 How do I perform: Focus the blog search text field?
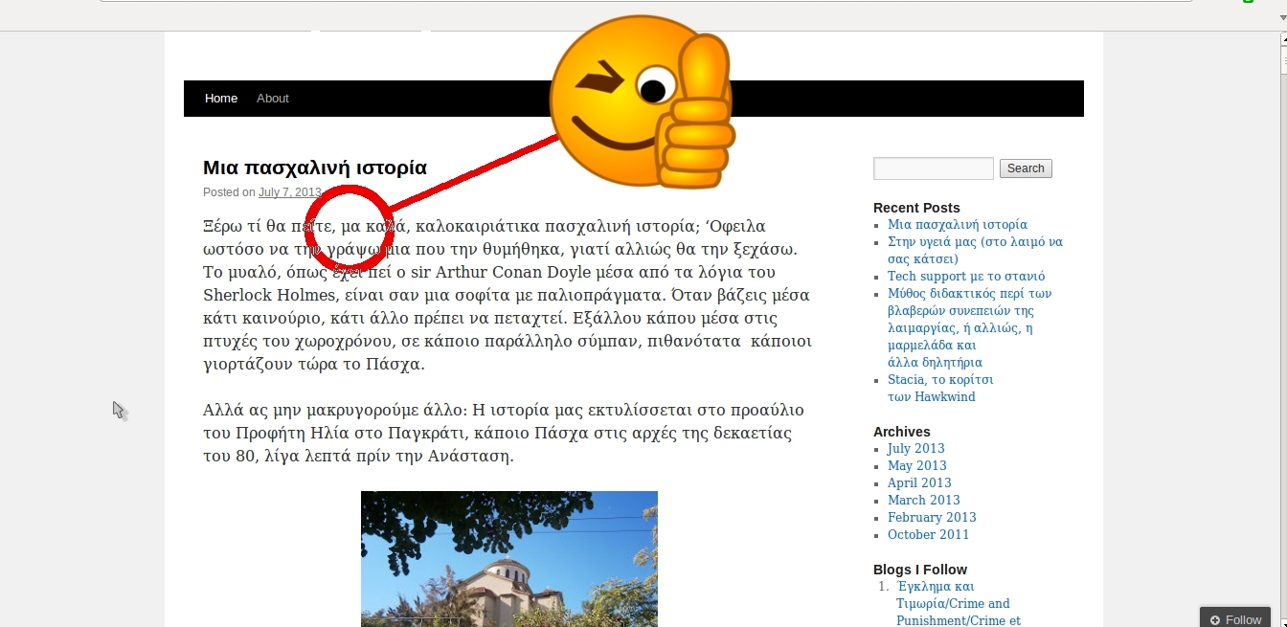tap(933, 168)
